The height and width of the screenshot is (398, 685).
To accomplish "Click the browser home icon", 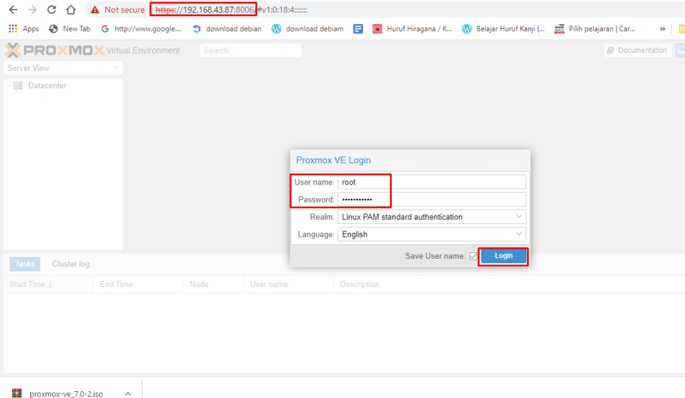I will pos(70,10).
